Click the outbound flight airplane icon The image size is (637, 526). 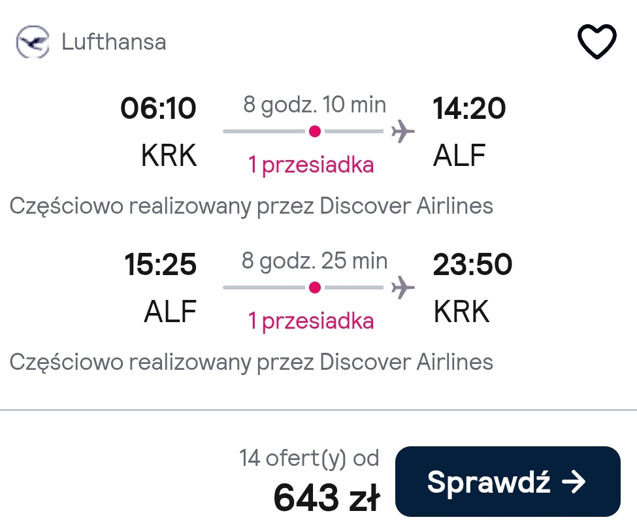tap(402, 131)
